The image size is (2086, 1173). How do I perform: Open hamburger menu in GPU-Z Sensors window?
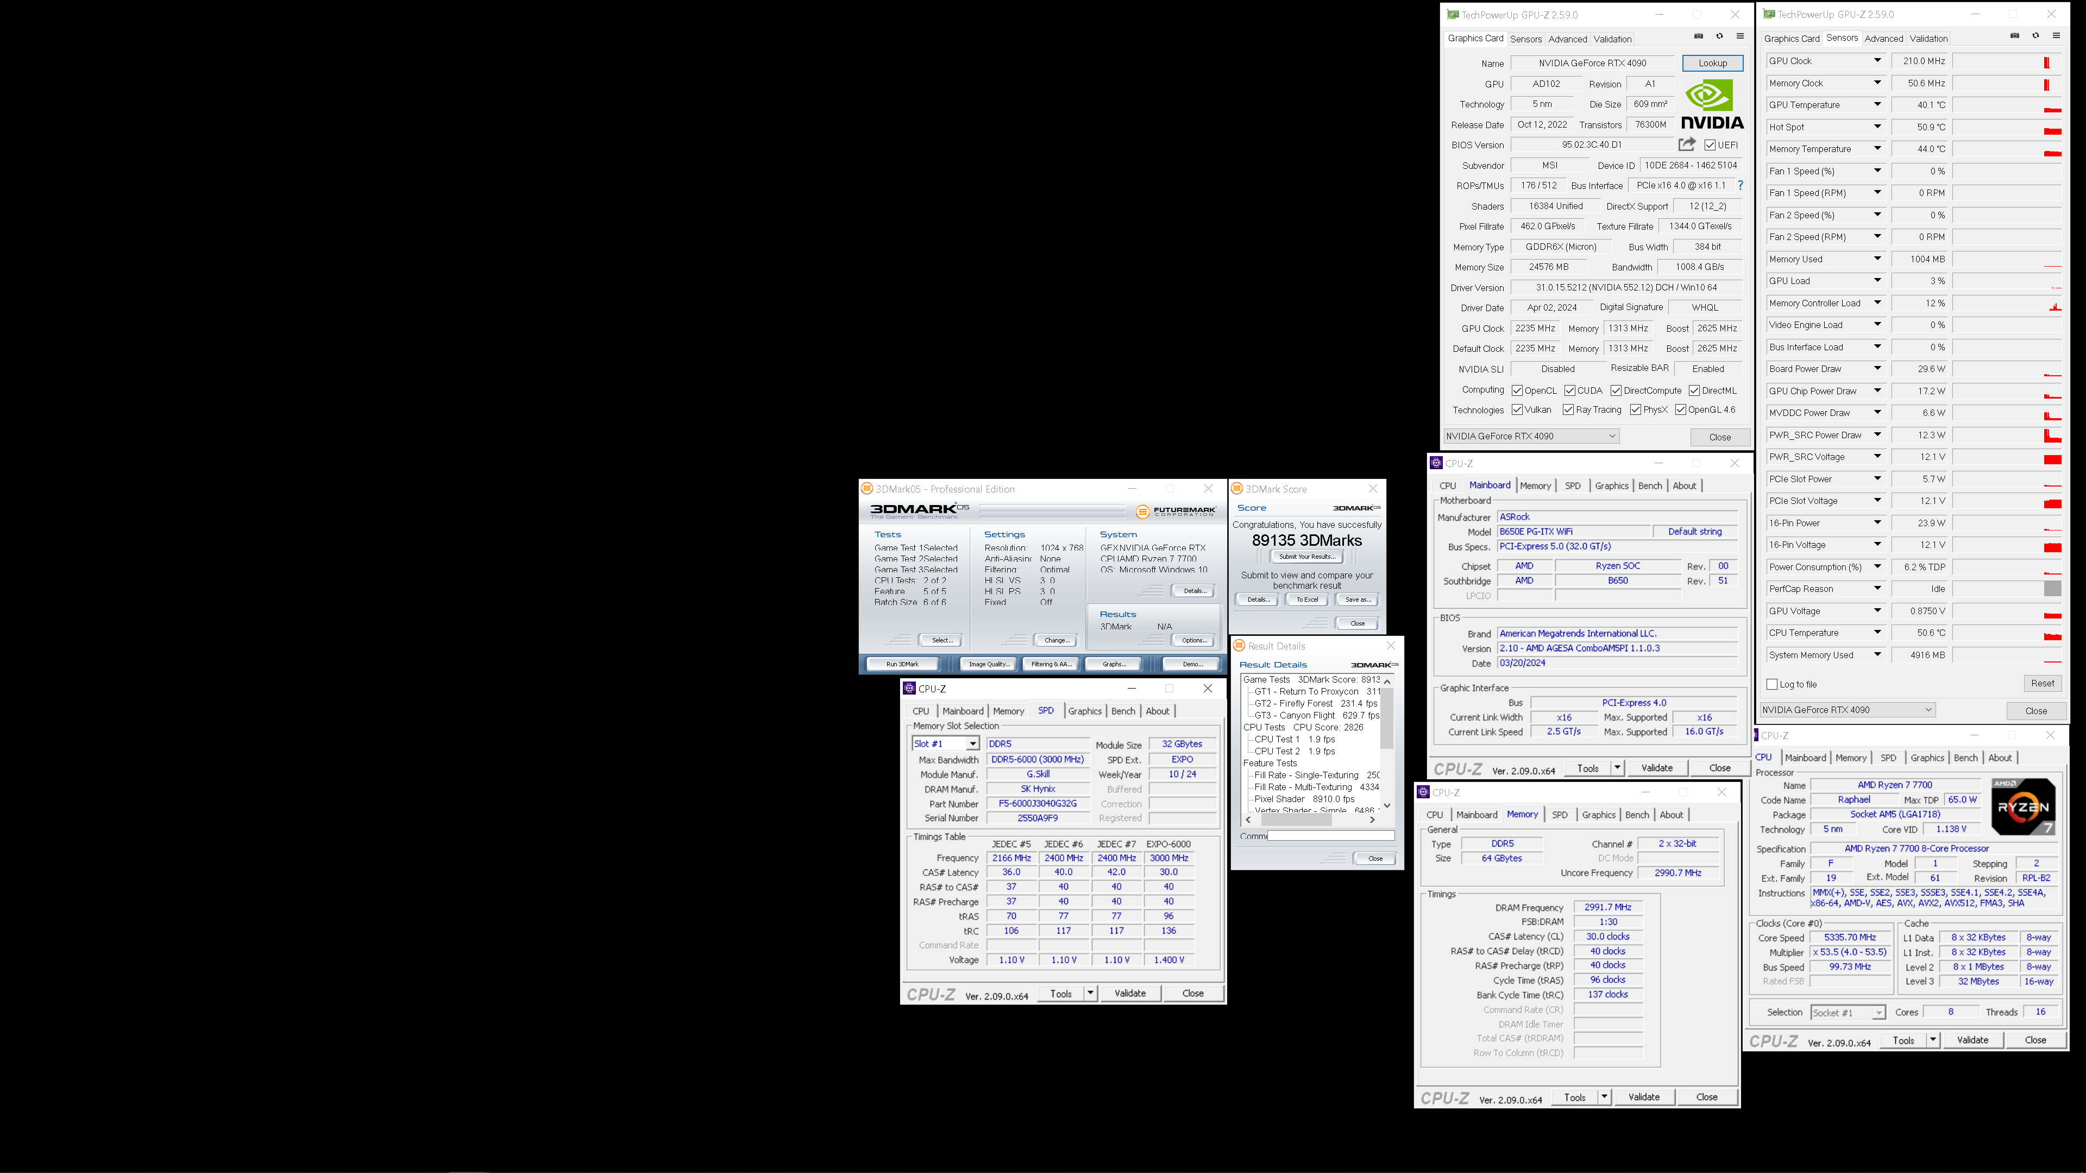click(x=2056, y=36)
